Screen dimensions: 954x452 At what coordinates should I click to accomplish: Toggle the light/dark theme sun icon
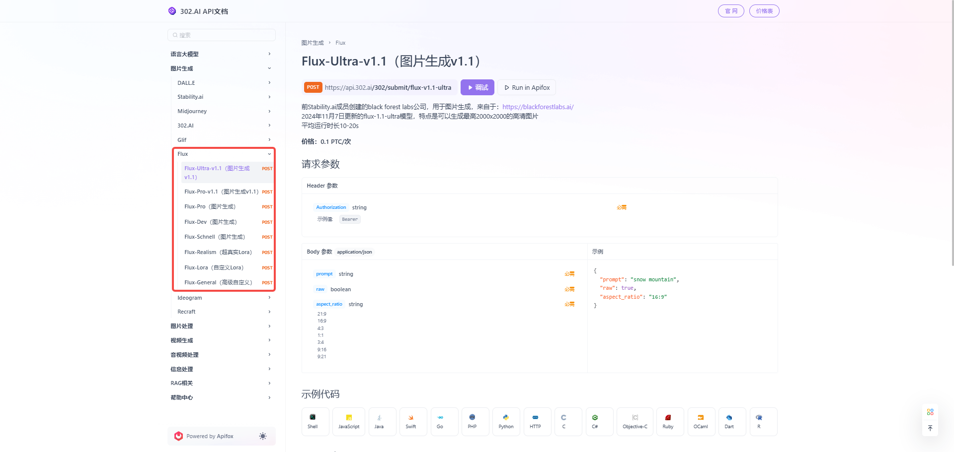click(x=263, y=436)
